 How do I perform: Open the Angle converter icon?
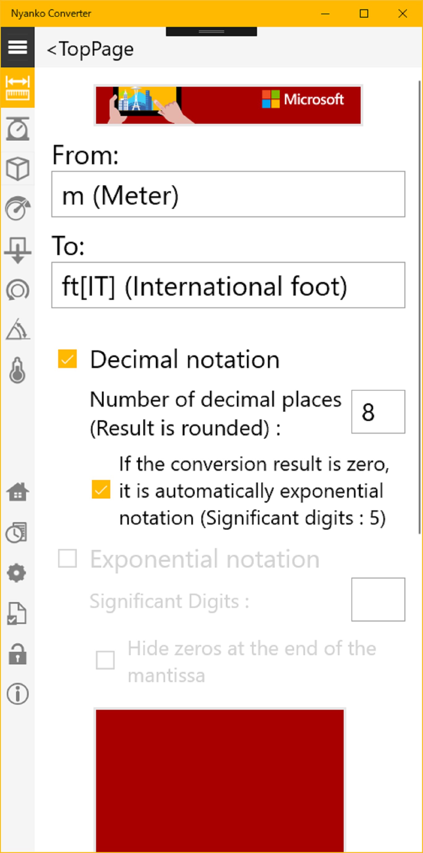[x=17, y=330]
